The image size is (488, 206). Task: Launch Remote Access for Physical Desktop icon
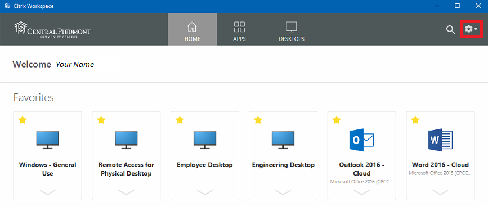coord(126,140)
